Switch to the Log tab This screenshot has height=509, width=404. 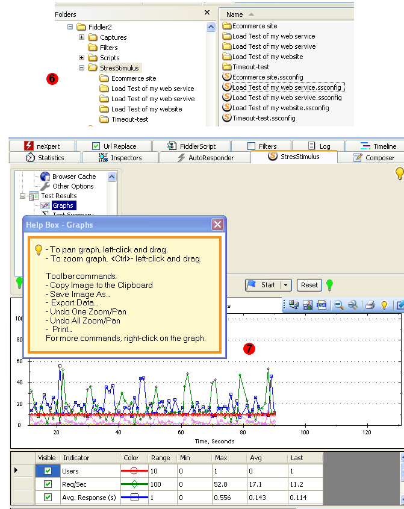click(x=319, y=146)
